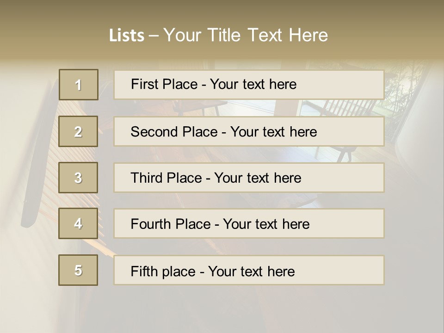Image resolution: width=444 pixels, height=333 pixels.
Task: Click the Second Place text bar
Action: pos(249,132)
